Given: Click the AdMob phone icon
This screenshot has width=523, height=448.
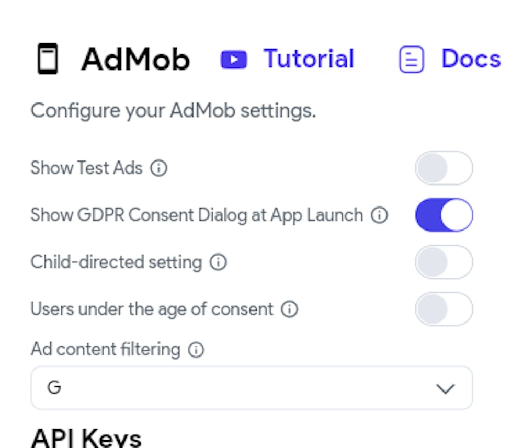Looking at the screenshot, I should point(48,59).
